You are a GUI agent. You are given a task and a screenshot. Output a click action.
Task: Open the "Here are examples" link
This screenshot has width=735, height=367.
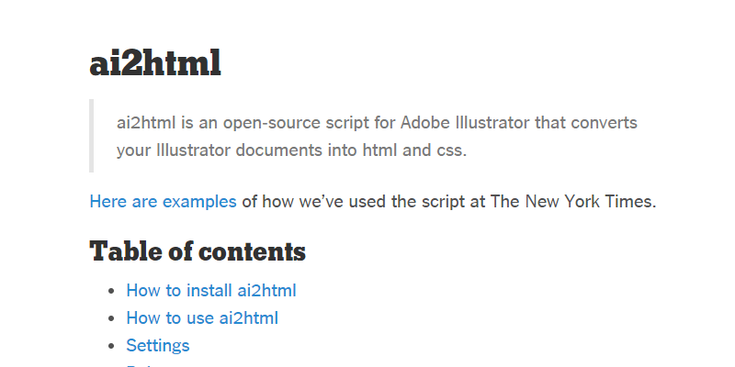tap(163, 202)
